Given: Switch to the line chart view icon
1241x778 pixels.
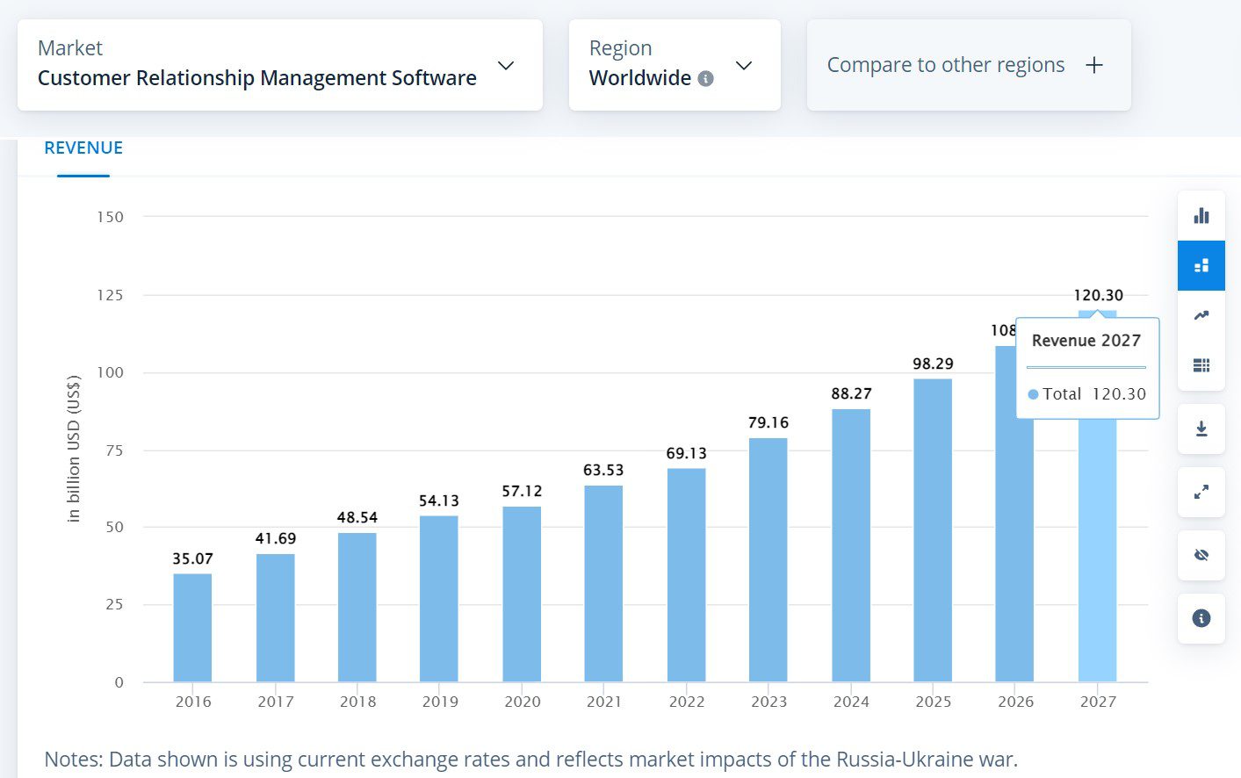Looking at the screenshot, I should click(x=1201, y=314).
